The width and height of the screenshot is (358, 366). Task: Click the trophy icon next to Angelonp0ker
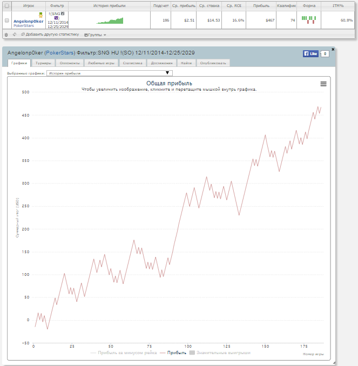(x=40, y=16)
